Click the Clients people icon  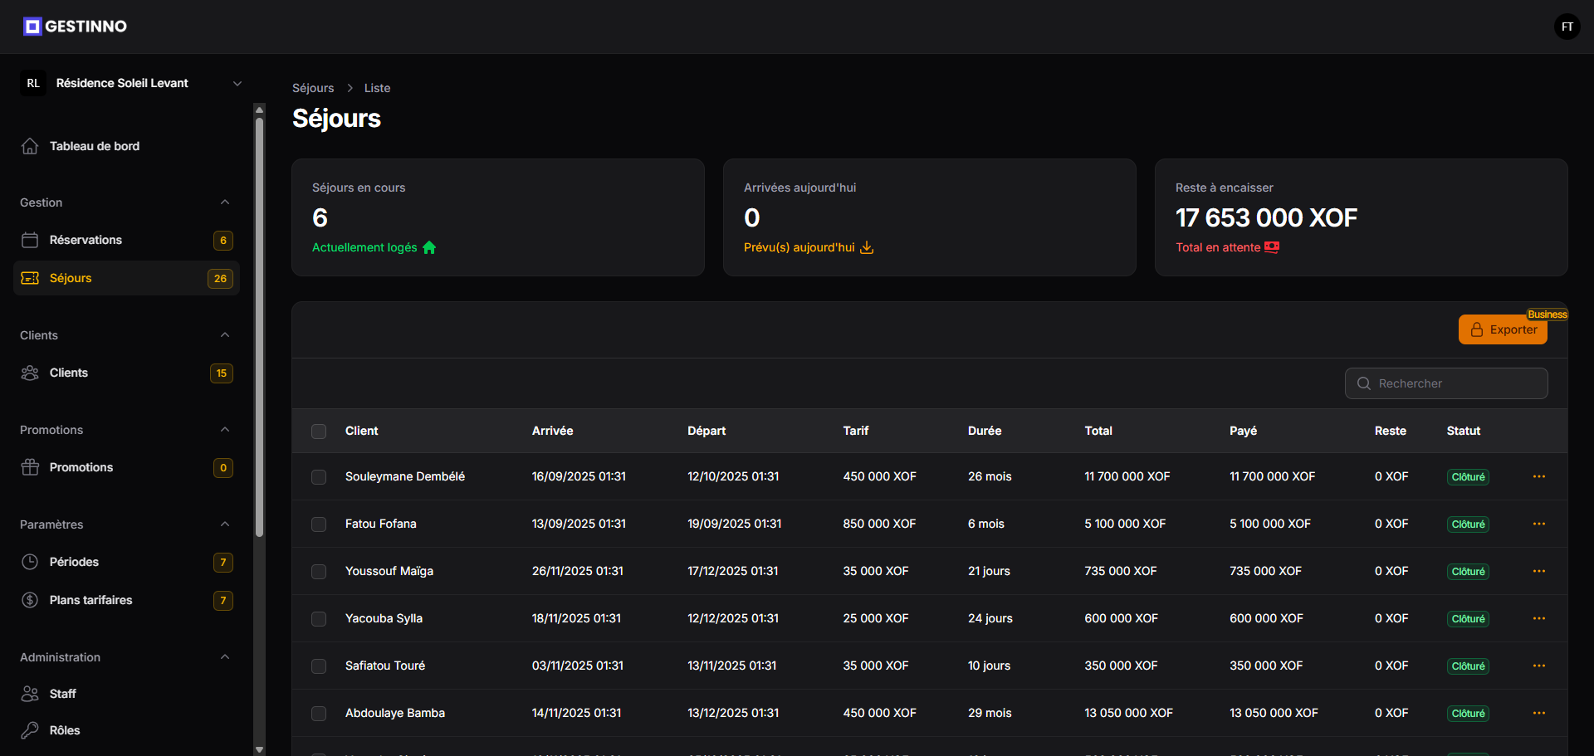(30, 373)
